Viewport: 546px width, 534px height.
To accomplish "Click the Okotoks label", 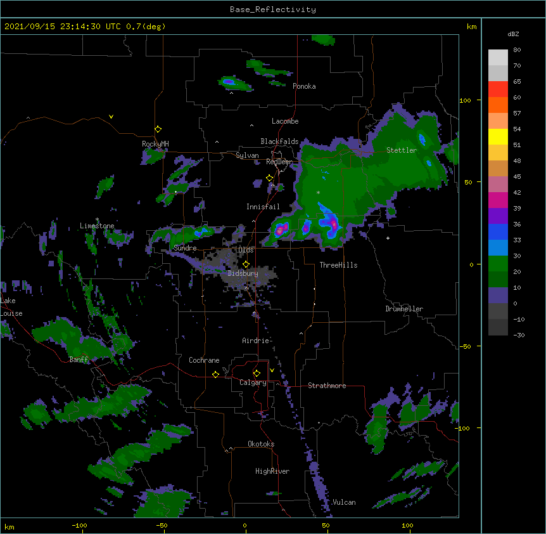I will [x=261, y=444].
